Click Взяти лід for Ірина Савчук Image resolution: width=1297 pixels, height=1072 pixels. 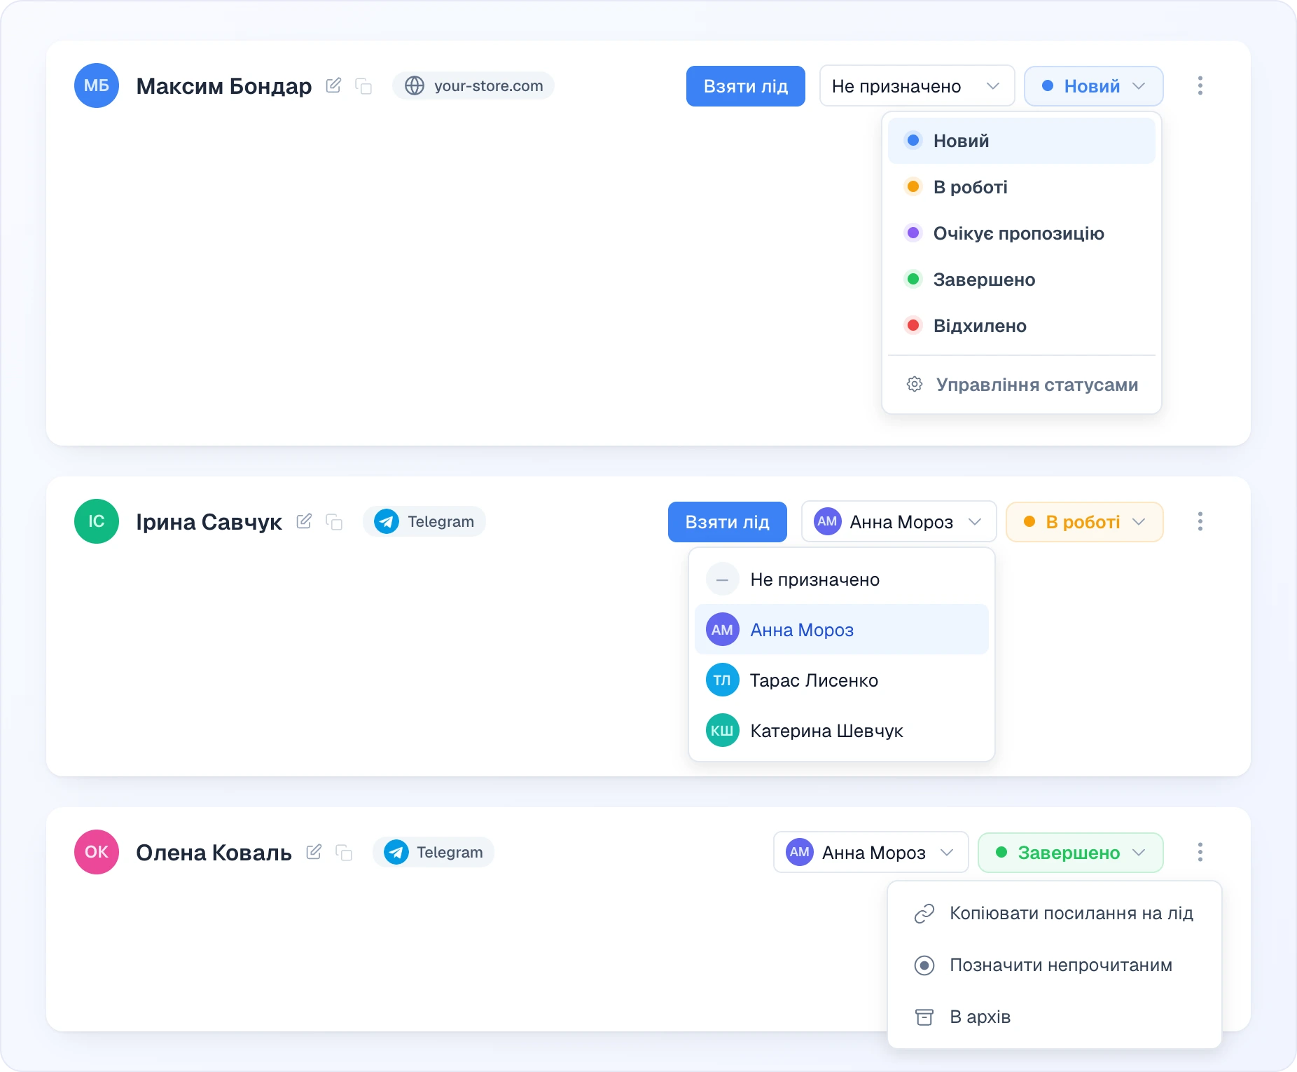(x=728, y=522)
